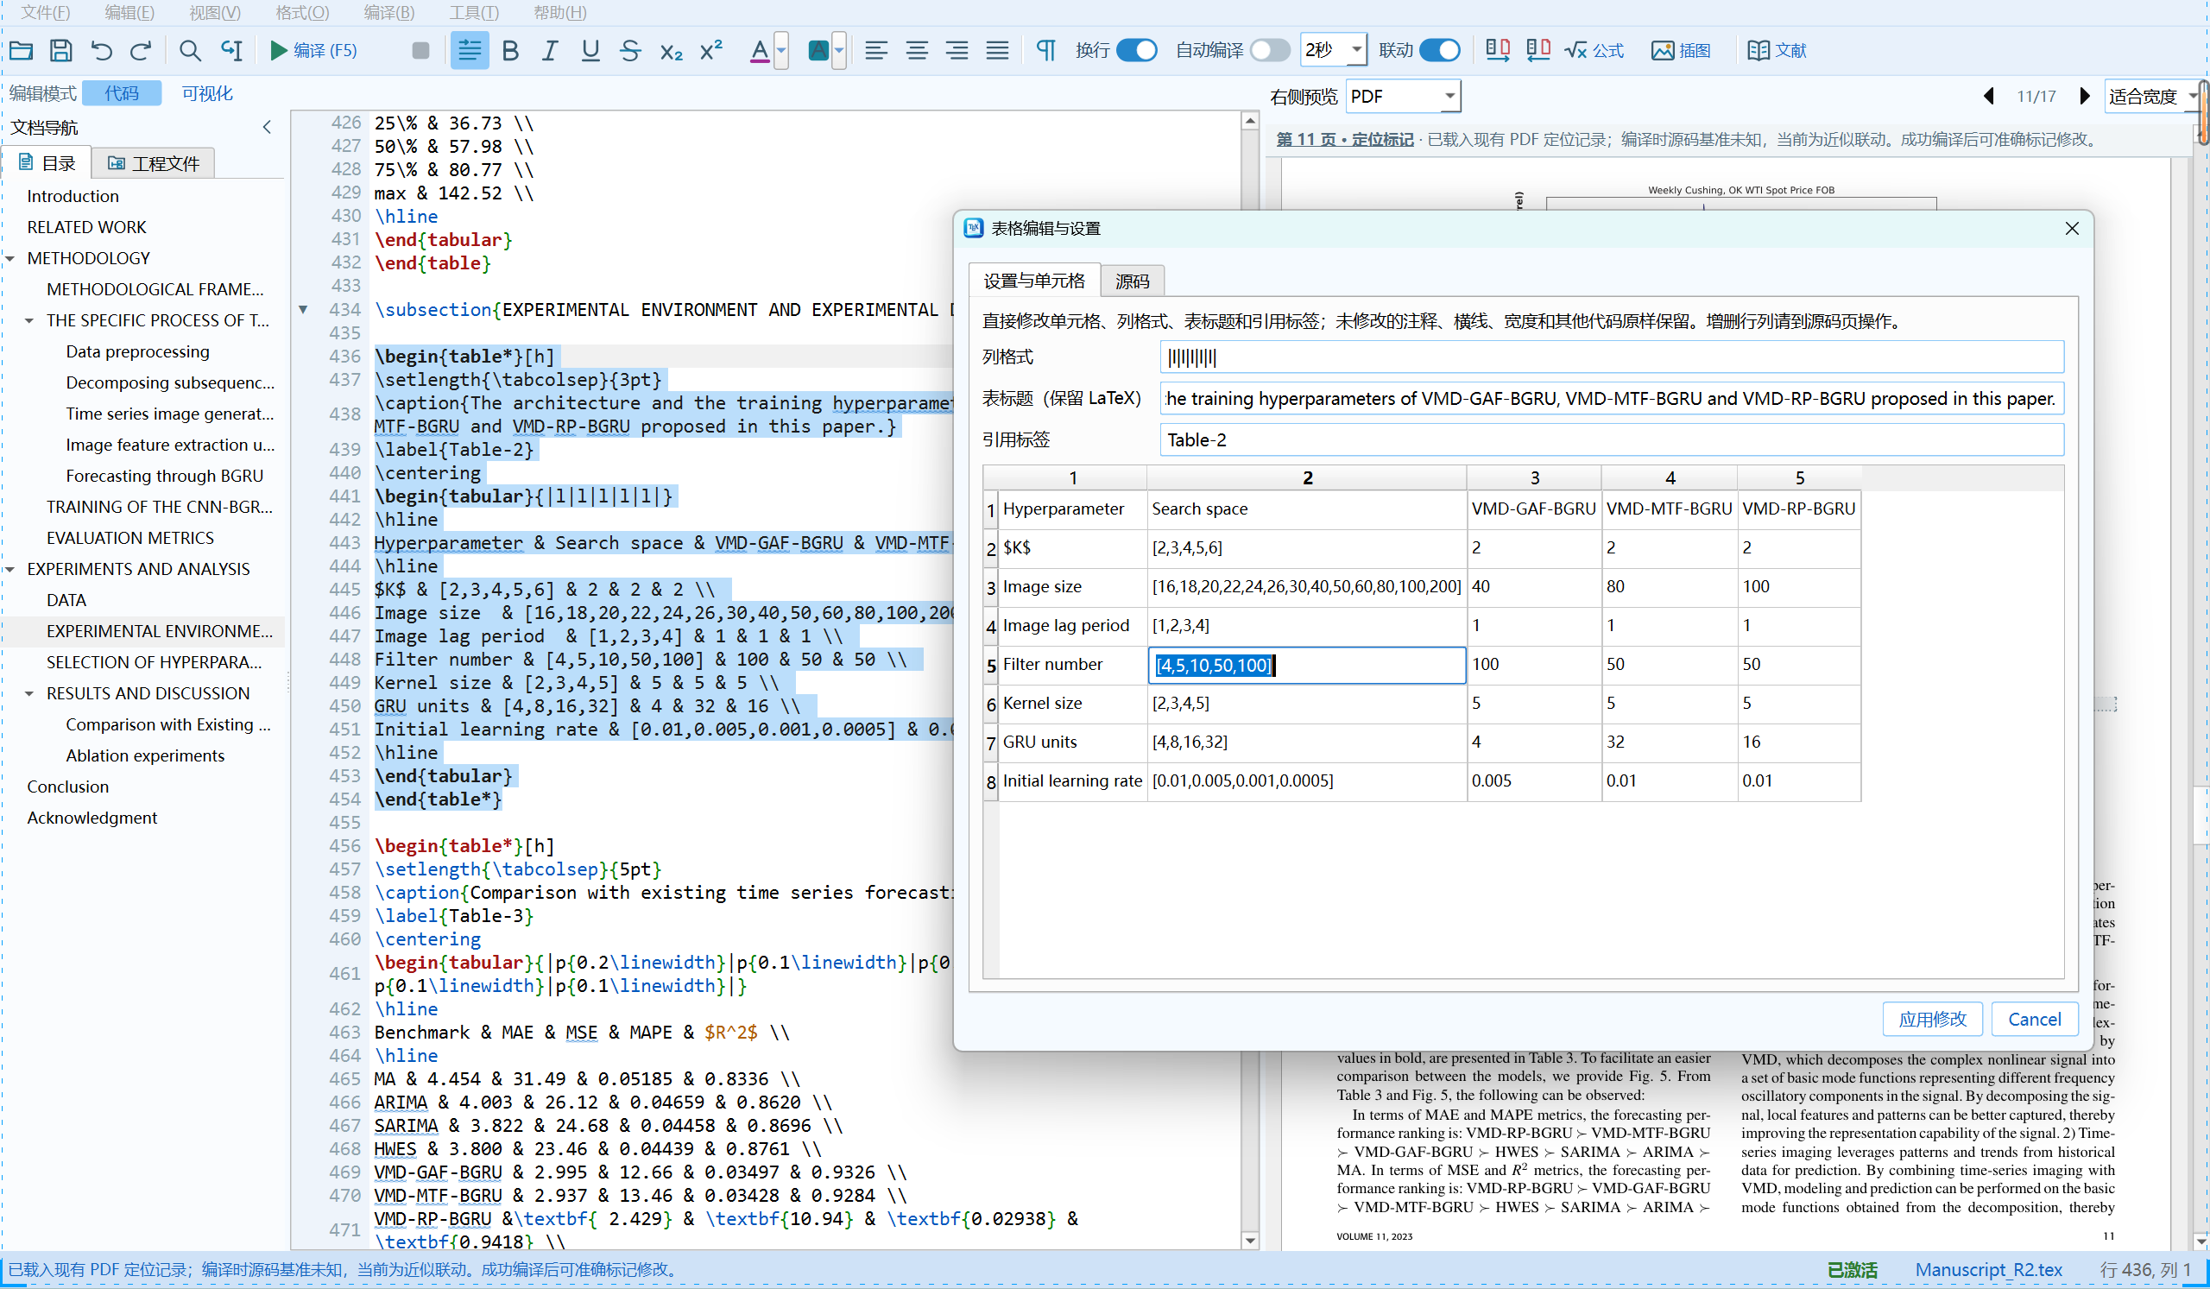
Task: Open the 文件(F) menu
Action: pyautogui.click(x=45, y=12)
